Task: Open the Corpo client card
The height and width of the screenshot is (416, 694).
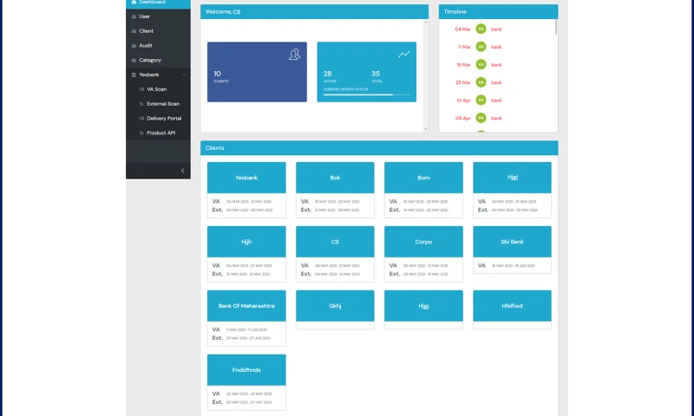Action: click(x=423, y=254)
